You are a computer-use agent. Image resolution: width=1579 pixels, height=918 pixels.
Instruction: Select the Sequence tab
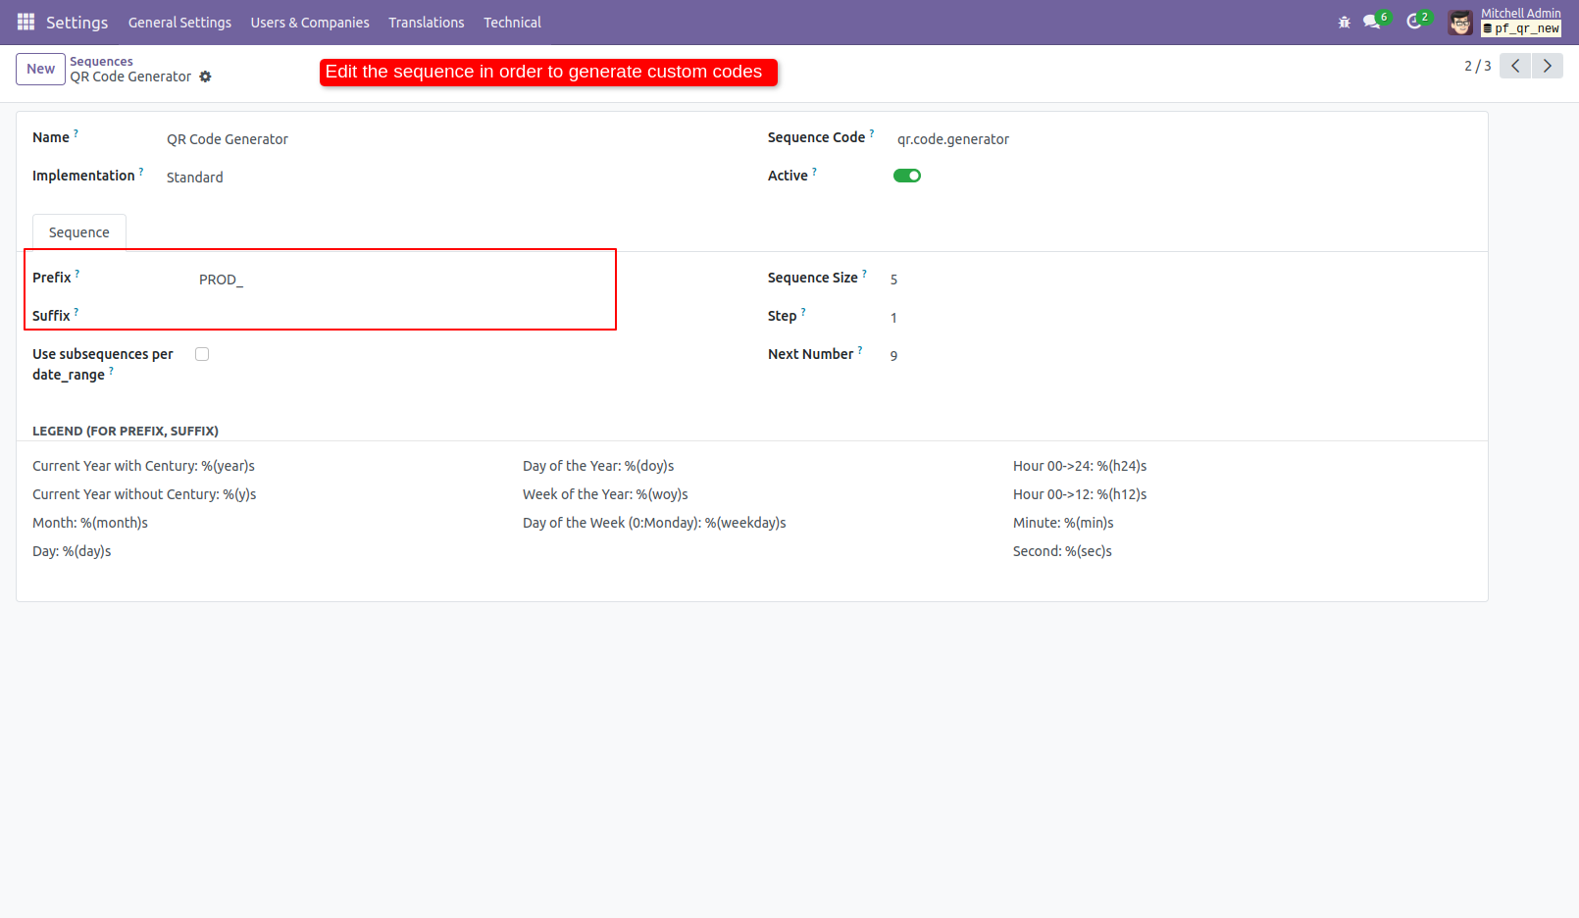tap(79, 232)
